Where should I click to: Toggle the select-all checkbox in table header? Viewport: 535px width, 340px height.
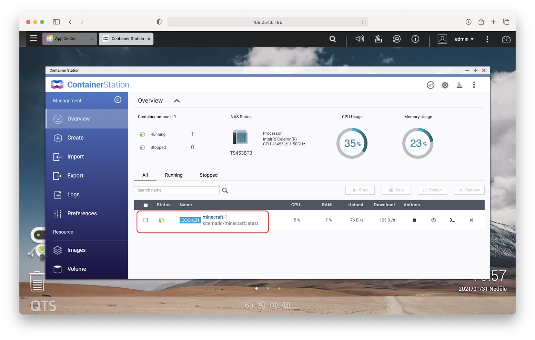click(x=145, y=205)
